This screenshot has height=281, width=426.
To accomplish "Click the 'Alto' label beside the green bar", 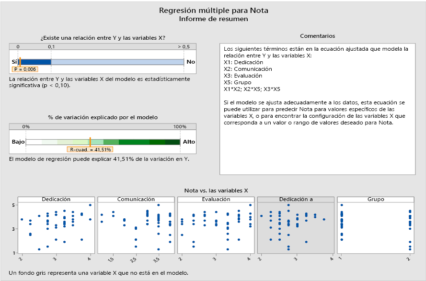I will click(189, 142).
